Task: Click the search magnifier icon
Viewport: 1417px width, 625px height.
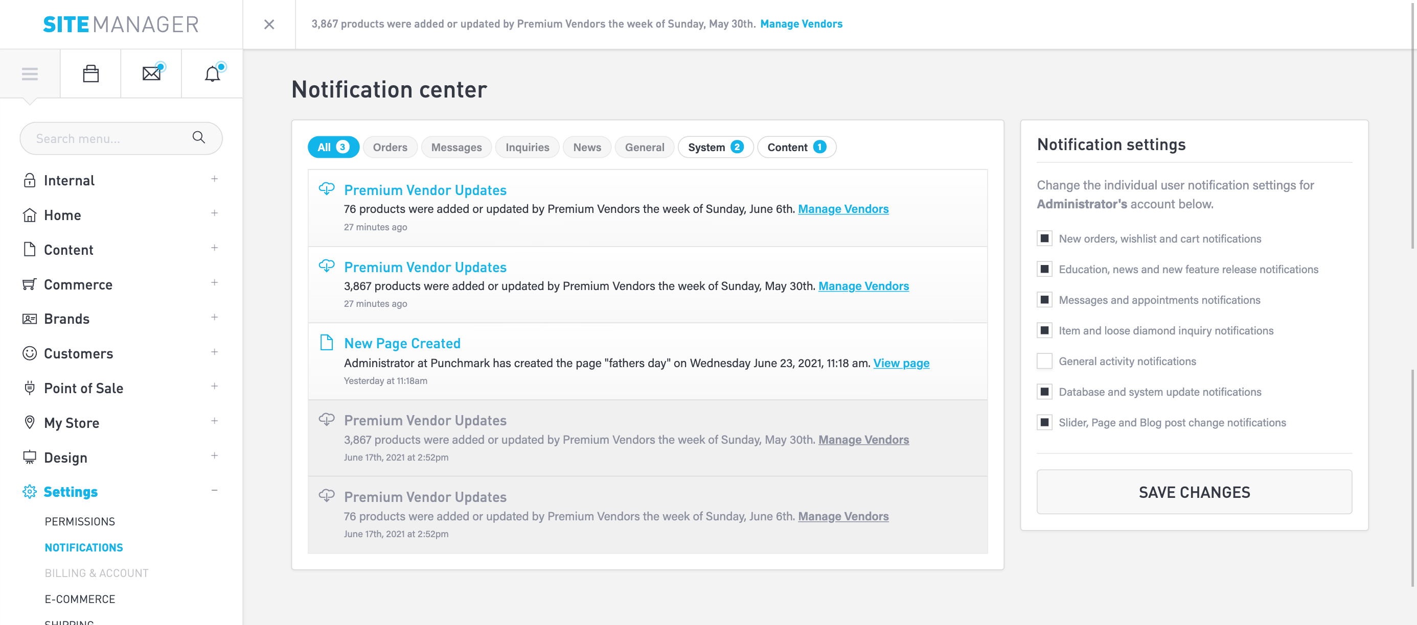Action: click(198, 138)
